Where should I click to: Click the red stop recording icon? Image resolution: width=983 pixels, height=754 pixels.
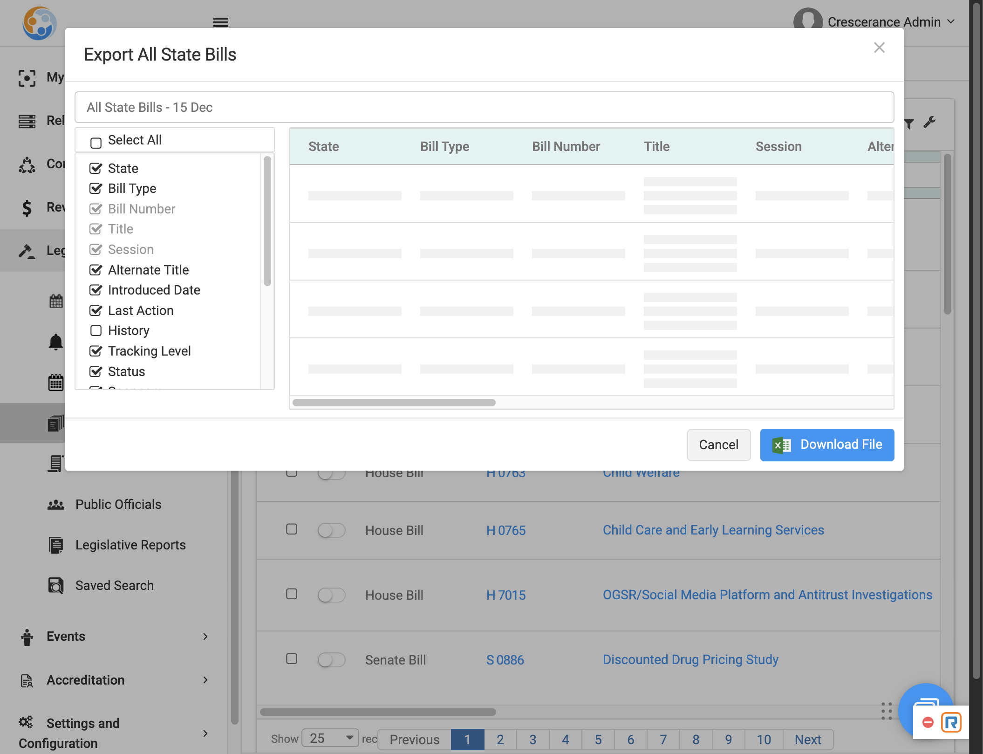(928, 722)
